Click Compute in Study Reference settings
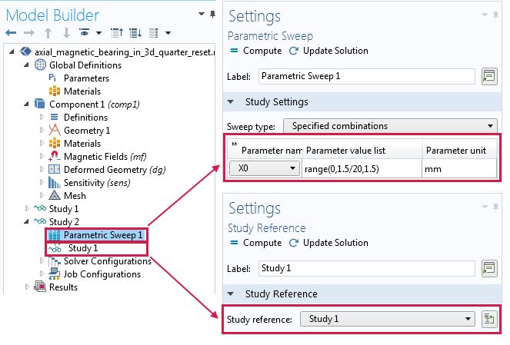 pos(256,243)
